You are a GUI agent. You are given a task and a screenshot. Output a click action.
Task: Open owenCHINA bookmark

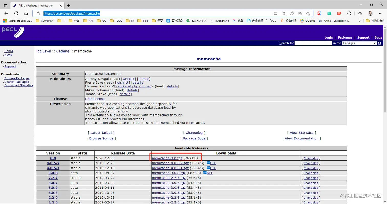coord(196,21)
